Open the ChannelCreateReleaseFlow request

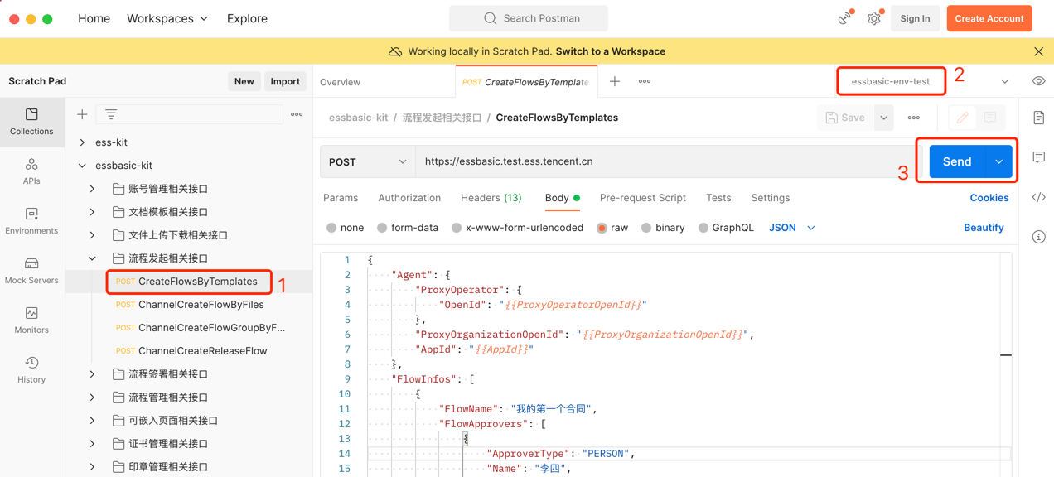[202, 351]
